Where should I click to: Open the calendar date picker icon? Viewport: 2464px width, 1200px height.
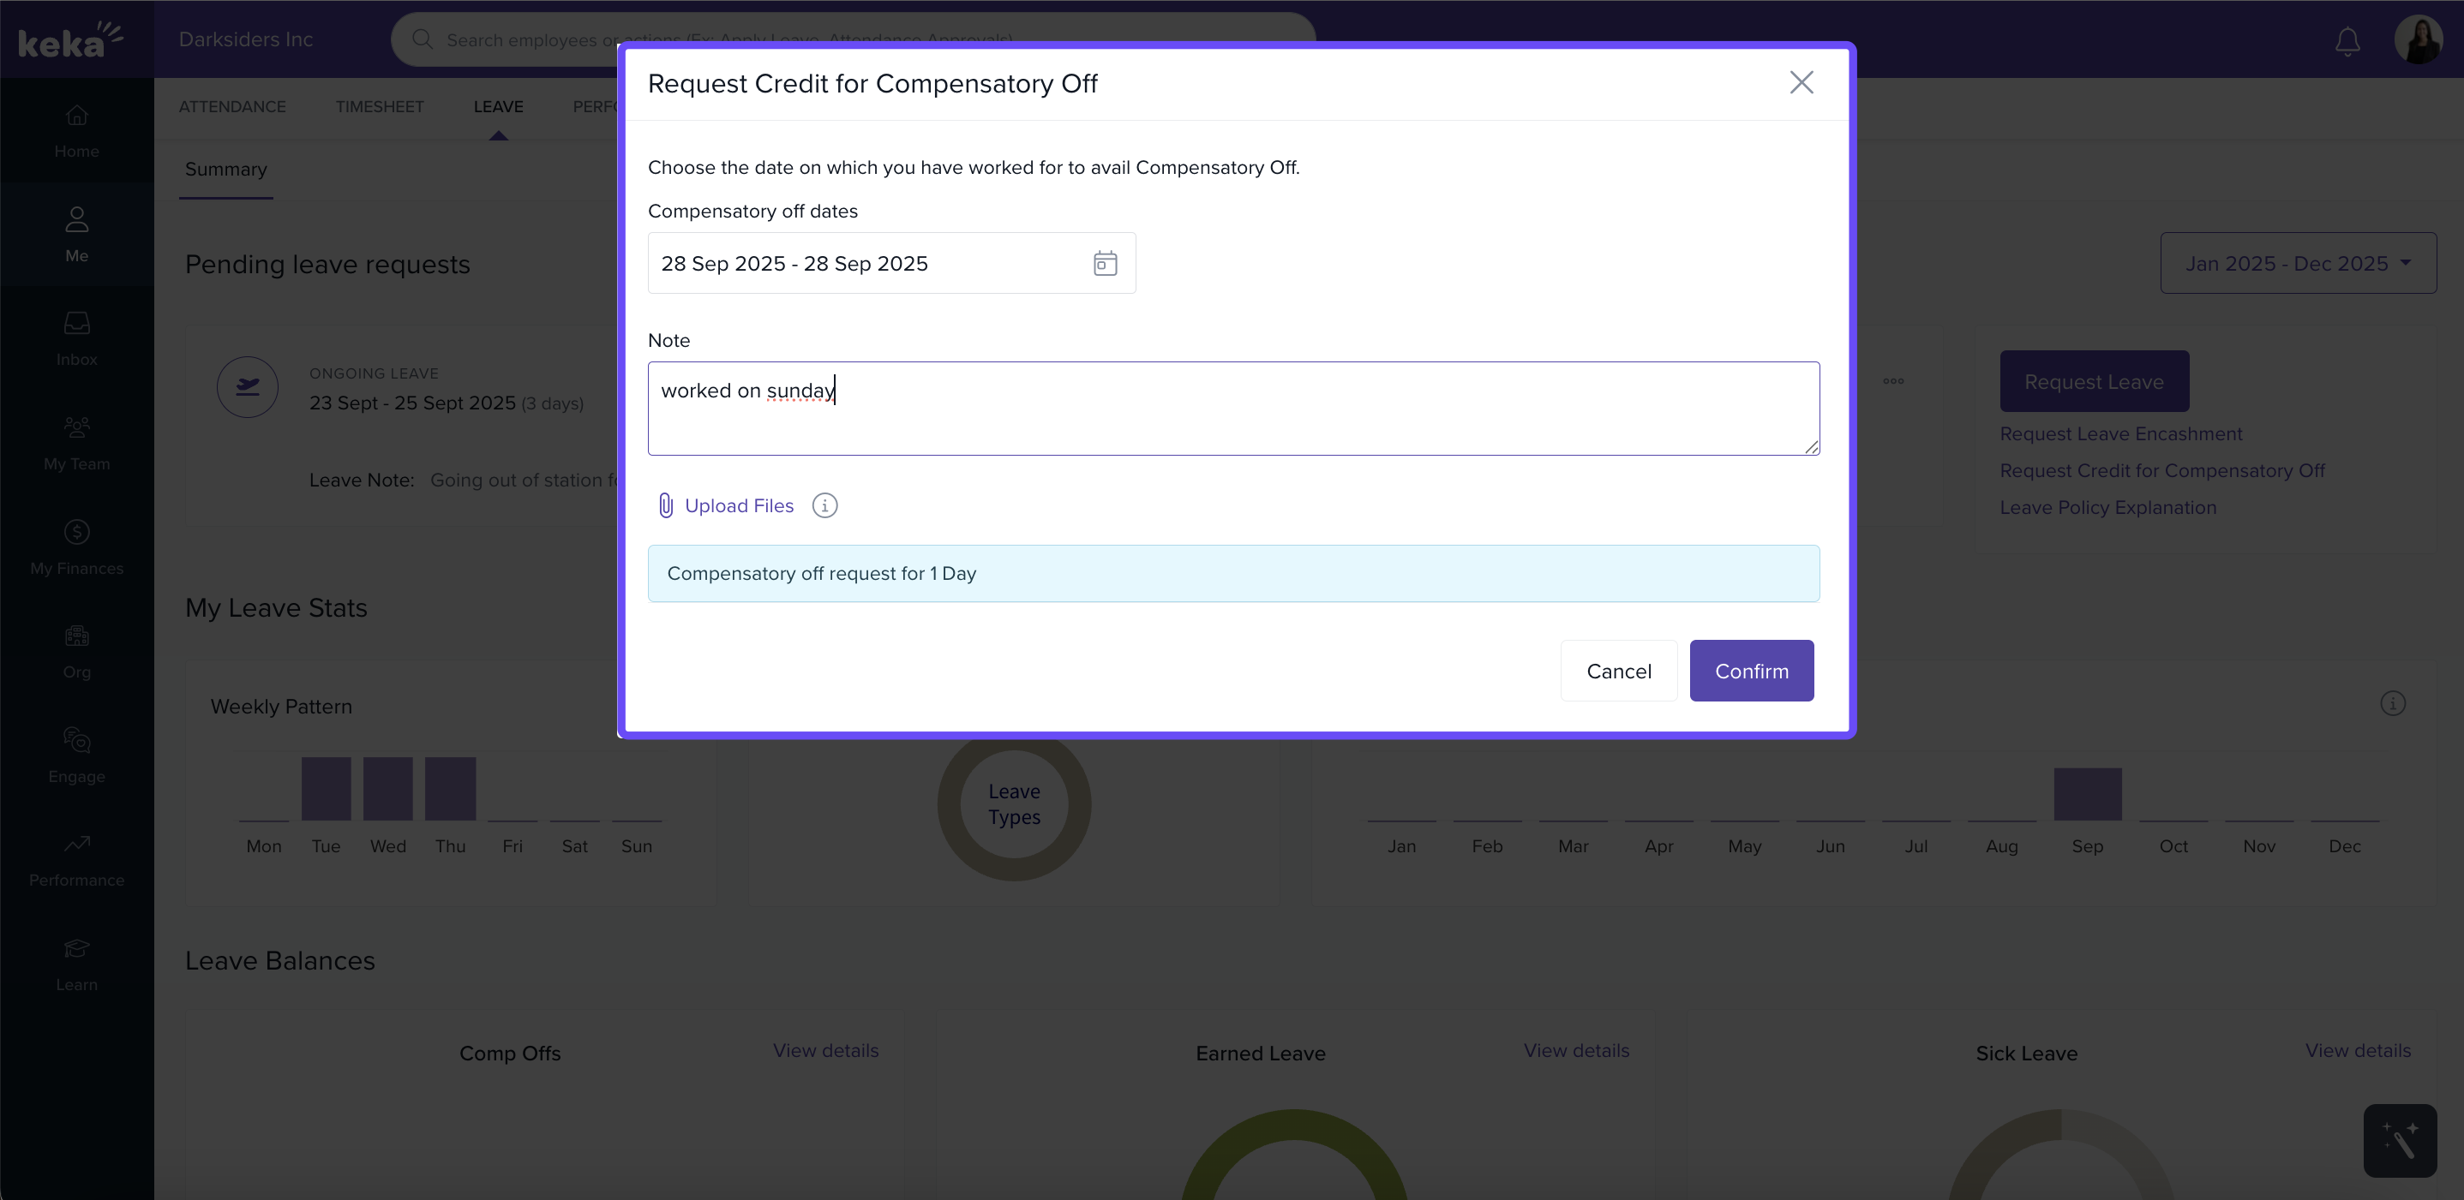click(x=1105, y=263)
